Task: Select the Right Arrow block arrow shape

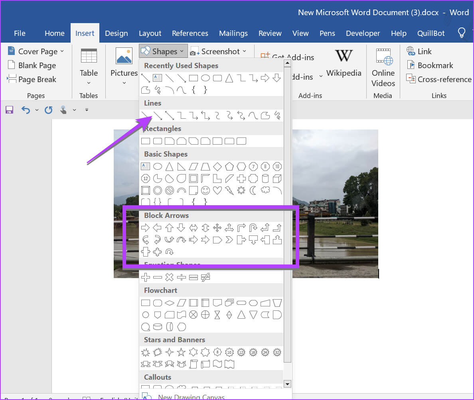Action: [x=146, y=228]
